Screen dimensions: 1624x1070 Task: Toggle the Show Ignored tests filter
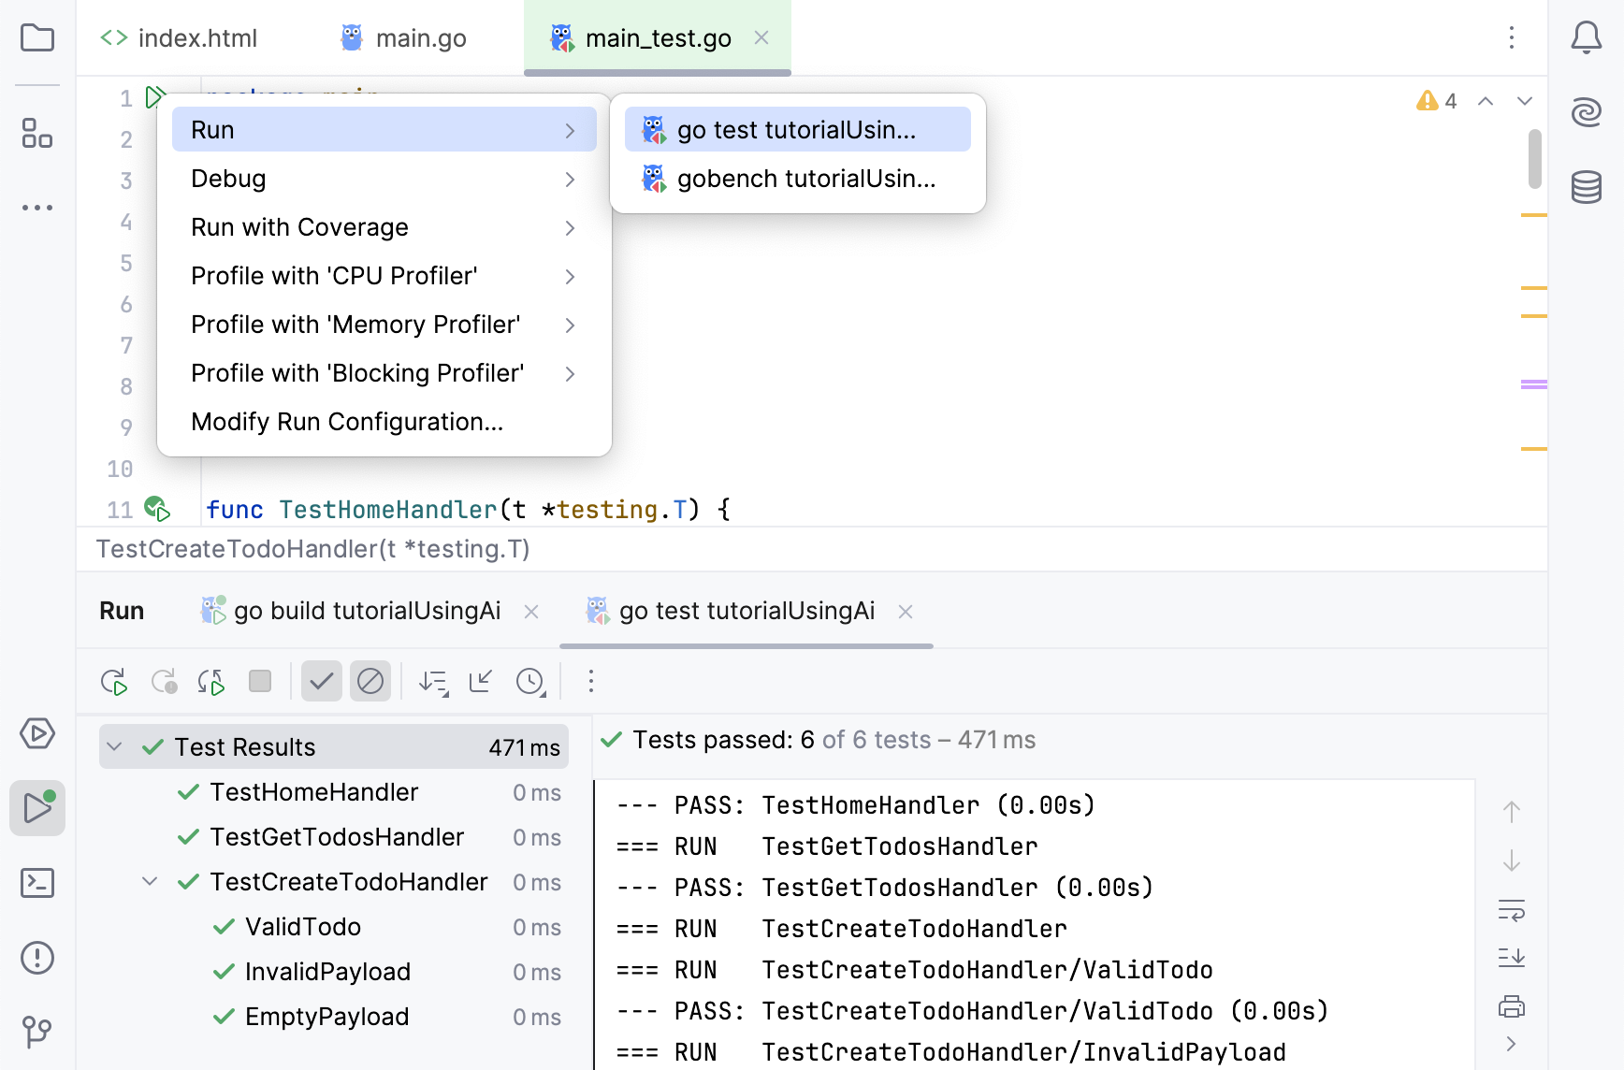(x=370, y=682)
